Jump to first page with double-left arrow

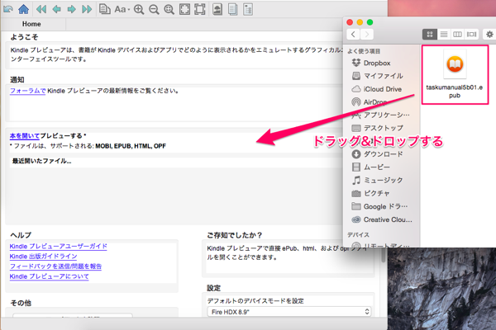tap(40, 10)
